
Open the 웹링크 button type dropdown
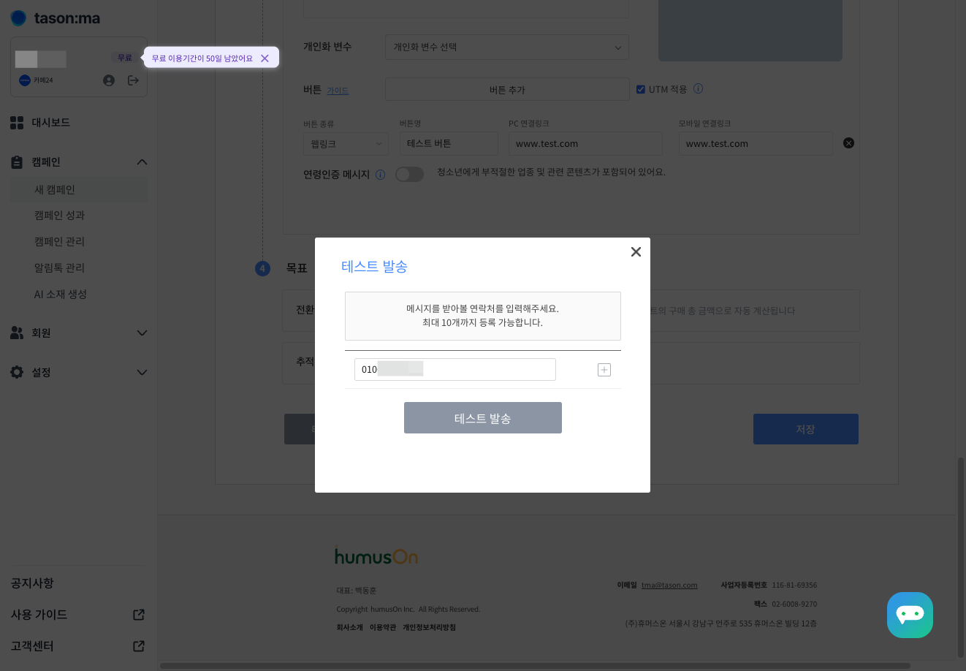(346, 144)
